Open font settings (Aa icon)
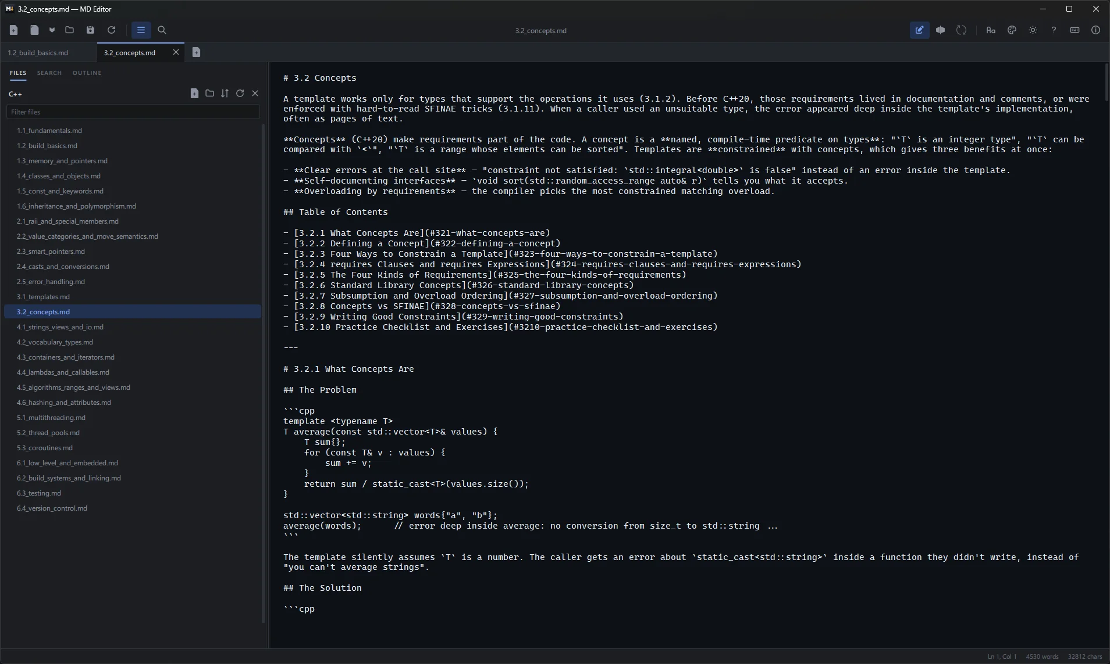Image resolution: width=1110 pixels, height=664 pixels. point(991,30)
